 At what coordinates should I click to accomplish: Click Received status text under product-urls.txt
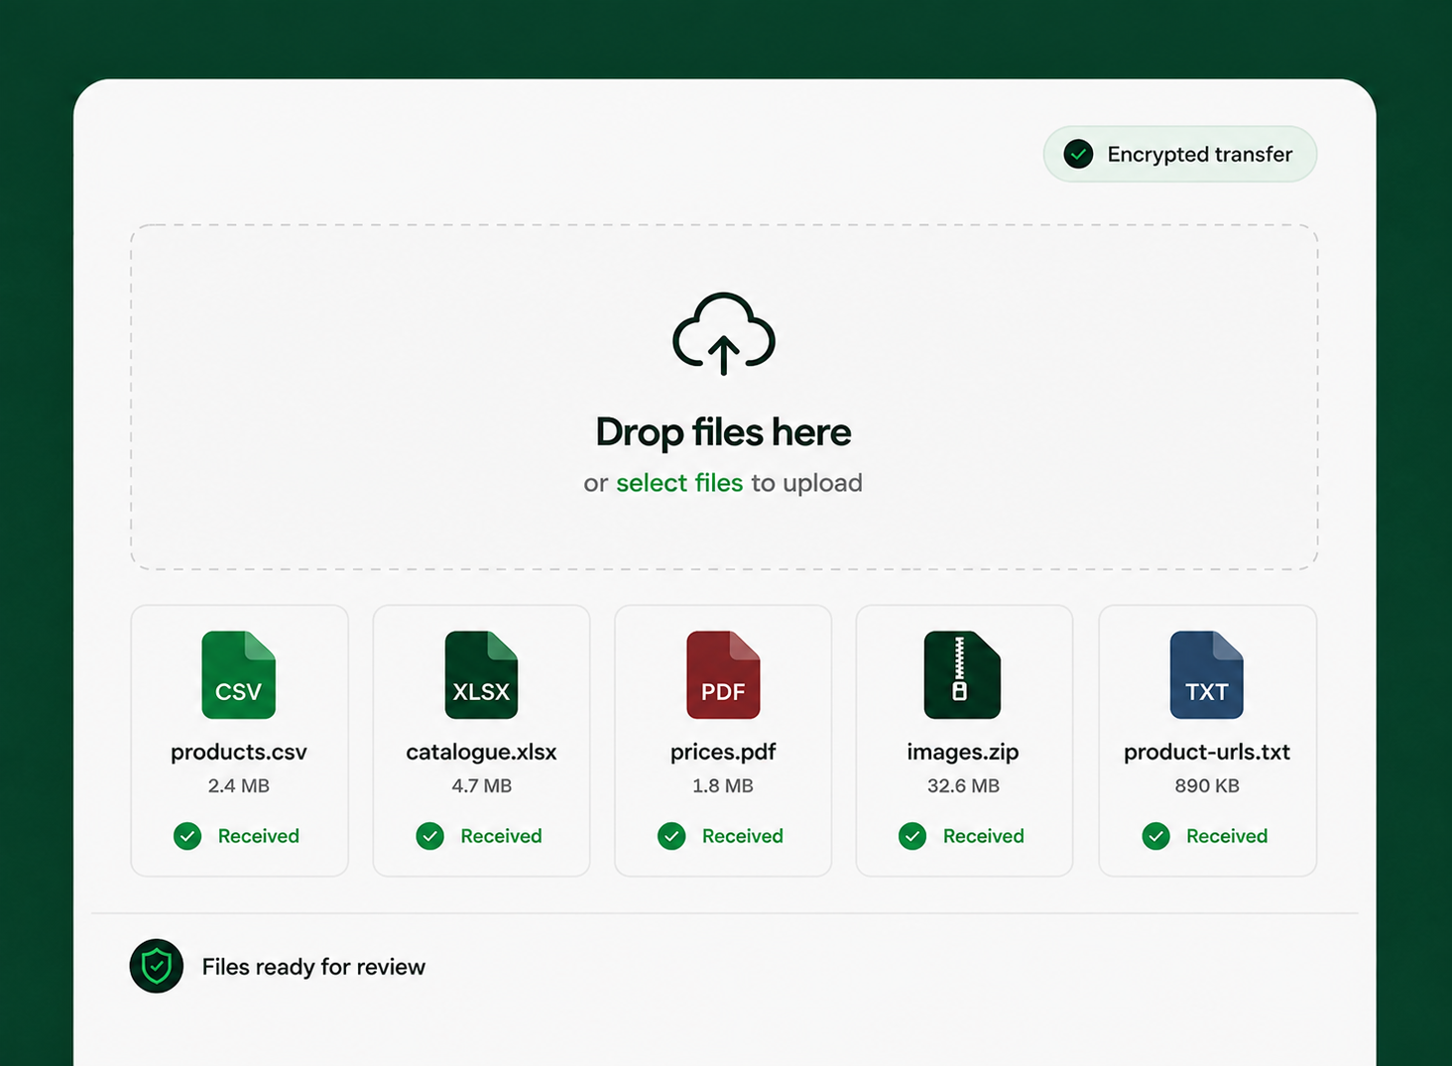click(x=1227, y=836)
